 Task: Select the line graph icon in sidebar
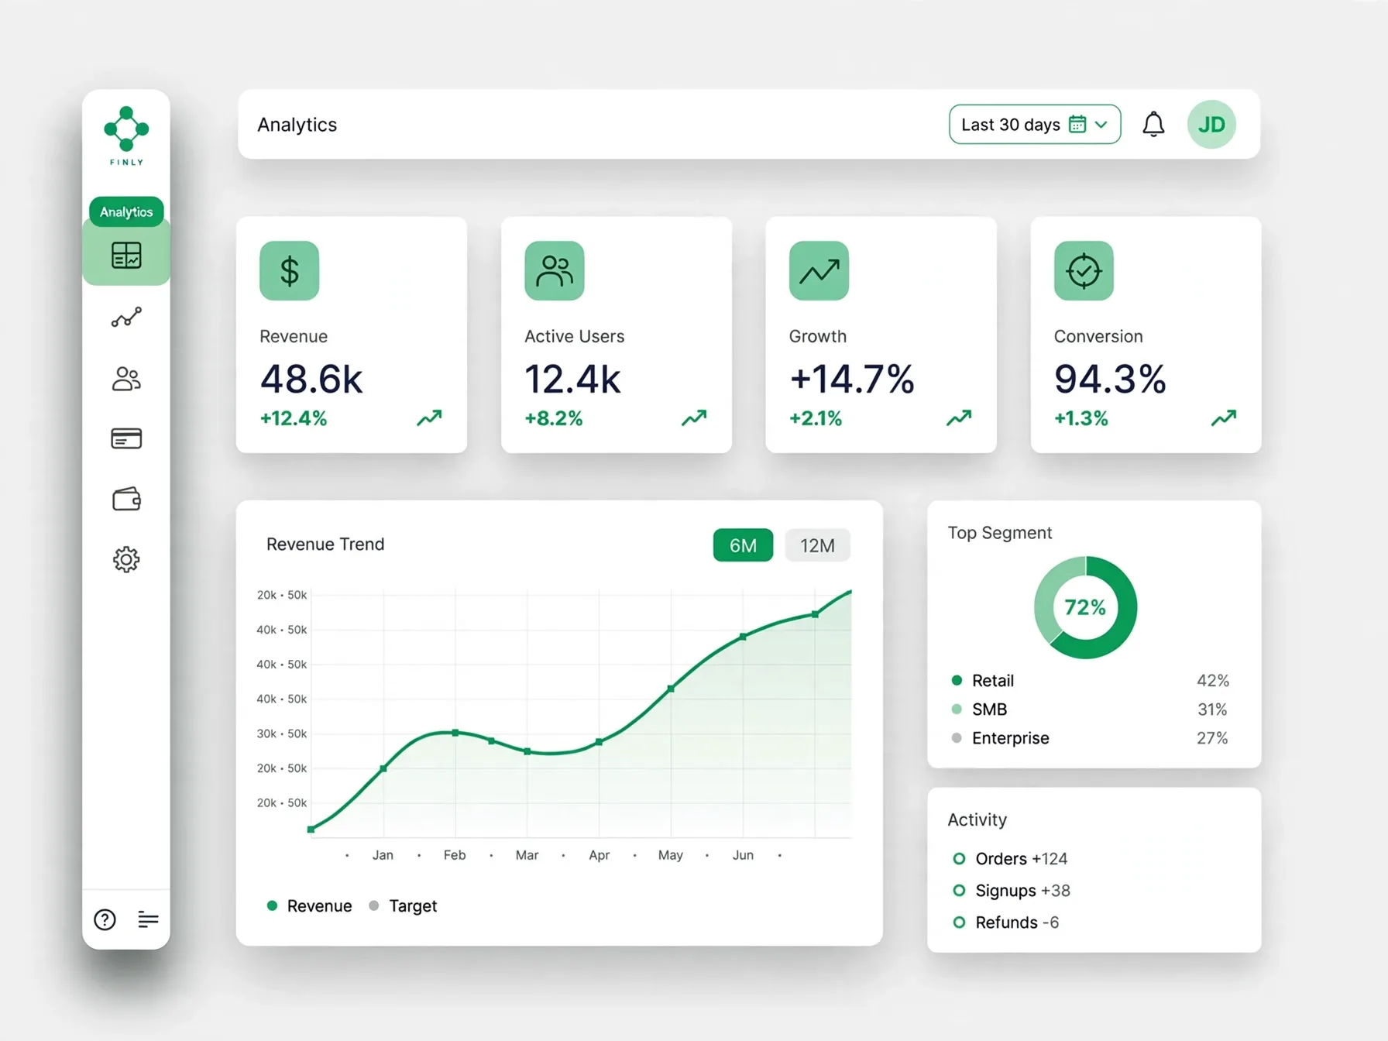click(x=126, y=317)
